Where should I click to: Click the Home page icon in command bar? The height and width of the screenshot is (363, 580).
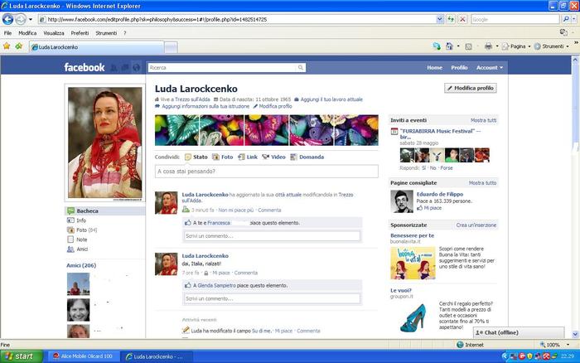pyautogui.click(x=449, y=46)
